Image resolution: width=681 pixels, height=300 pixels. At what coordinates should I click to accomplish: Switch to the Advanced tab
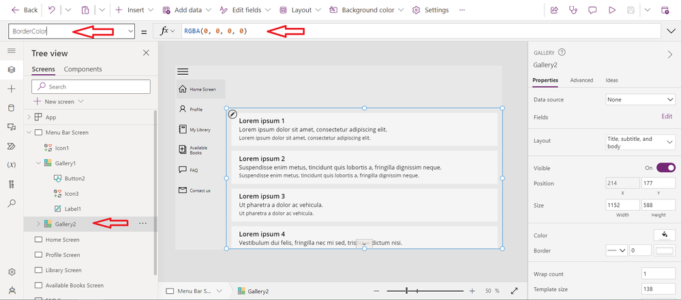coord(581,80)
